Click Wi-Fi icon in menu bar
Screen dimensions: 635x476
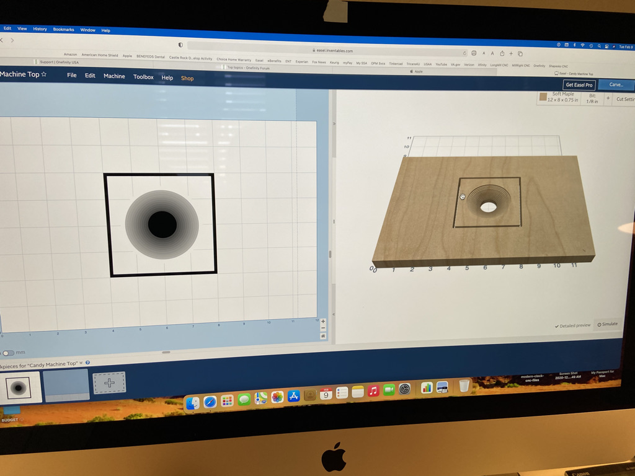(583, 45)
